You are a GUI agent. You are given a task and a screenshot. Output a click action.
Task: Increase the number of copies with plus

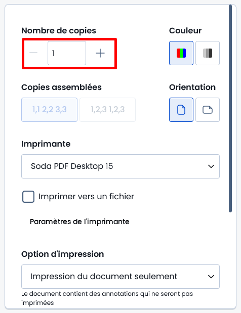tap(100, 53)
